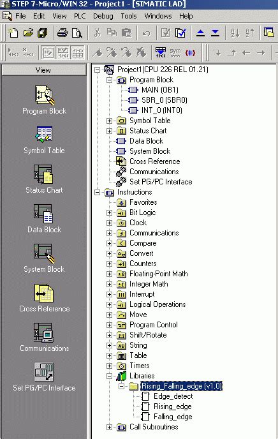Click the Cut scissors icon
This screenshot has height=439, width=278.
[97, 33]
